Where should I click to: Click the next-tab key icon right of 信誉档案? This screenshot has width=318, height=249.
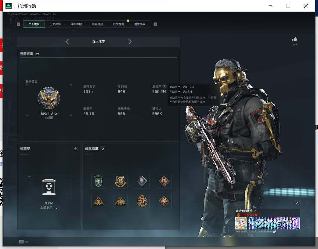tap(155, 24)
